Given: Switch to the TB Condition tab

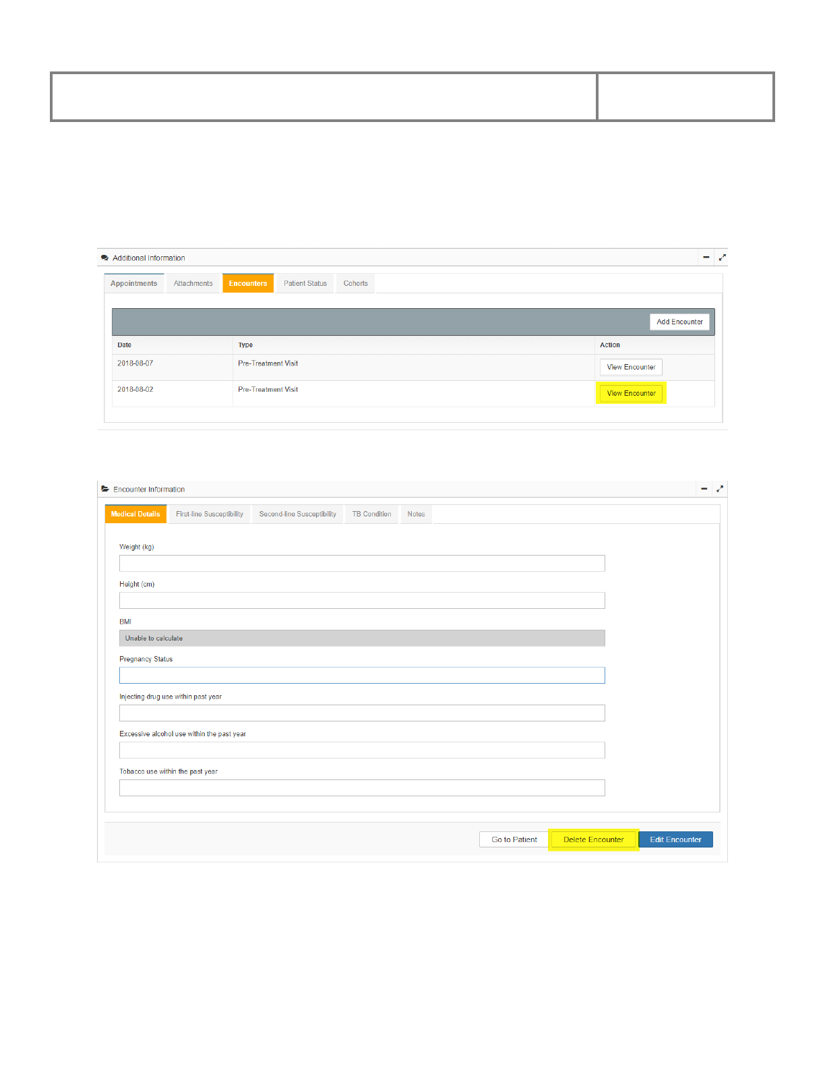Looking at the screenshot, I should click(x=371, y=514).
